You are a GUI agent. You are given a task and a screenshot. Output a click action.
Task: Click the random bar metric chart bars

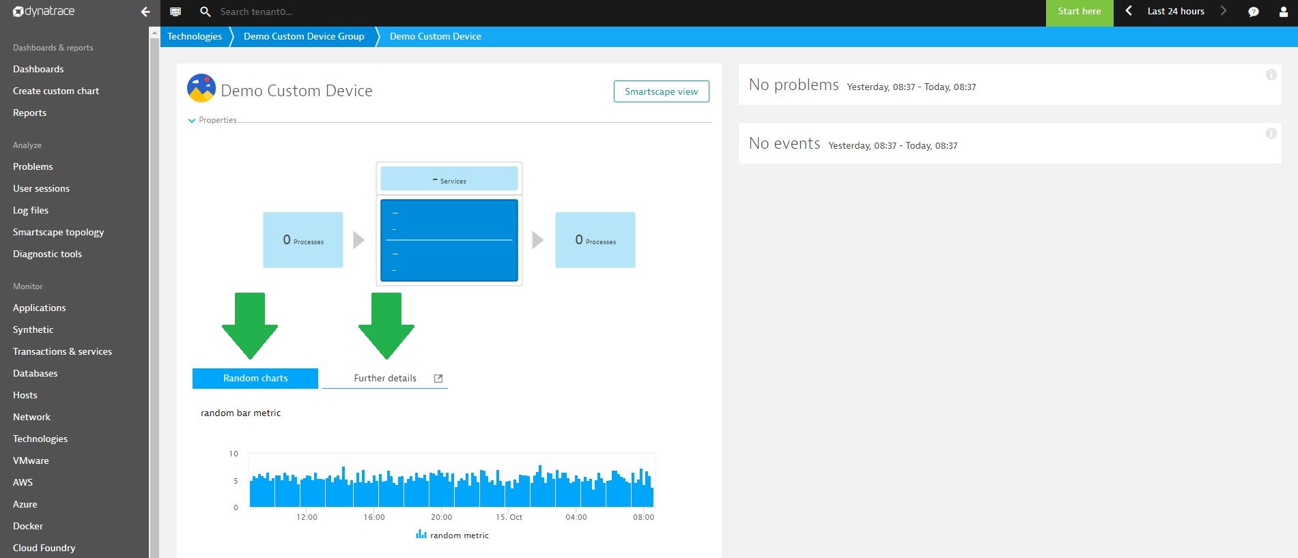(x=451, y=486)
